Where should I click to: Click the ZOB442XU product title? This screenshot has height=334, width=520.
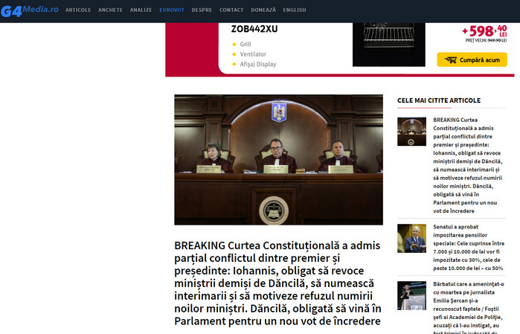coord(254,29)
